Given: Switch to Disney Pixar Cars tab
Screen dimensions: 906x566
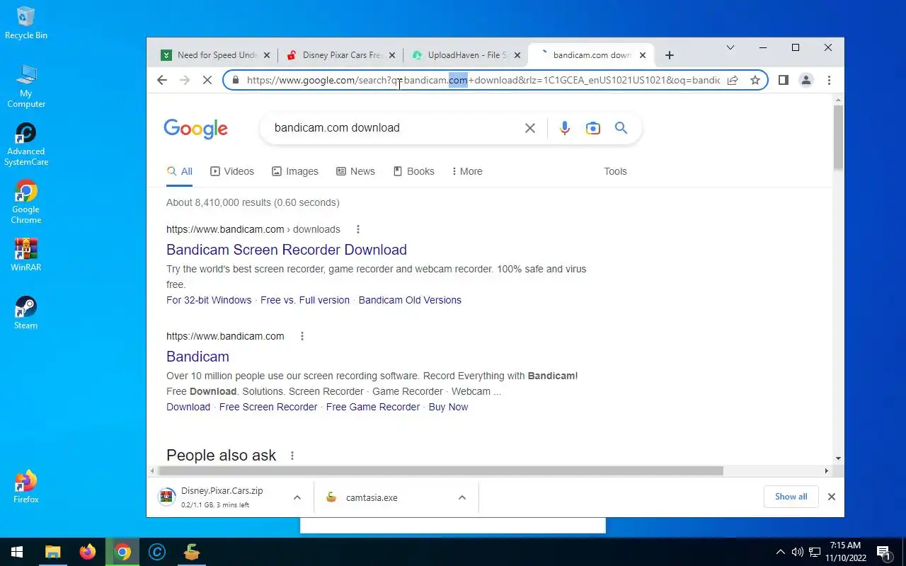Looking at the screenshot, I should pos(341,55).
